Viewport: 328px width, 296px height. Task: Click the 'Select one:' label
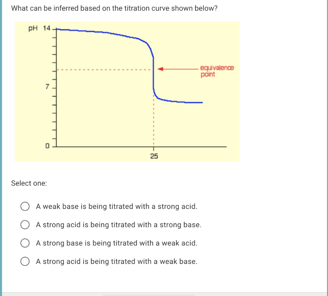pos(29,183)
